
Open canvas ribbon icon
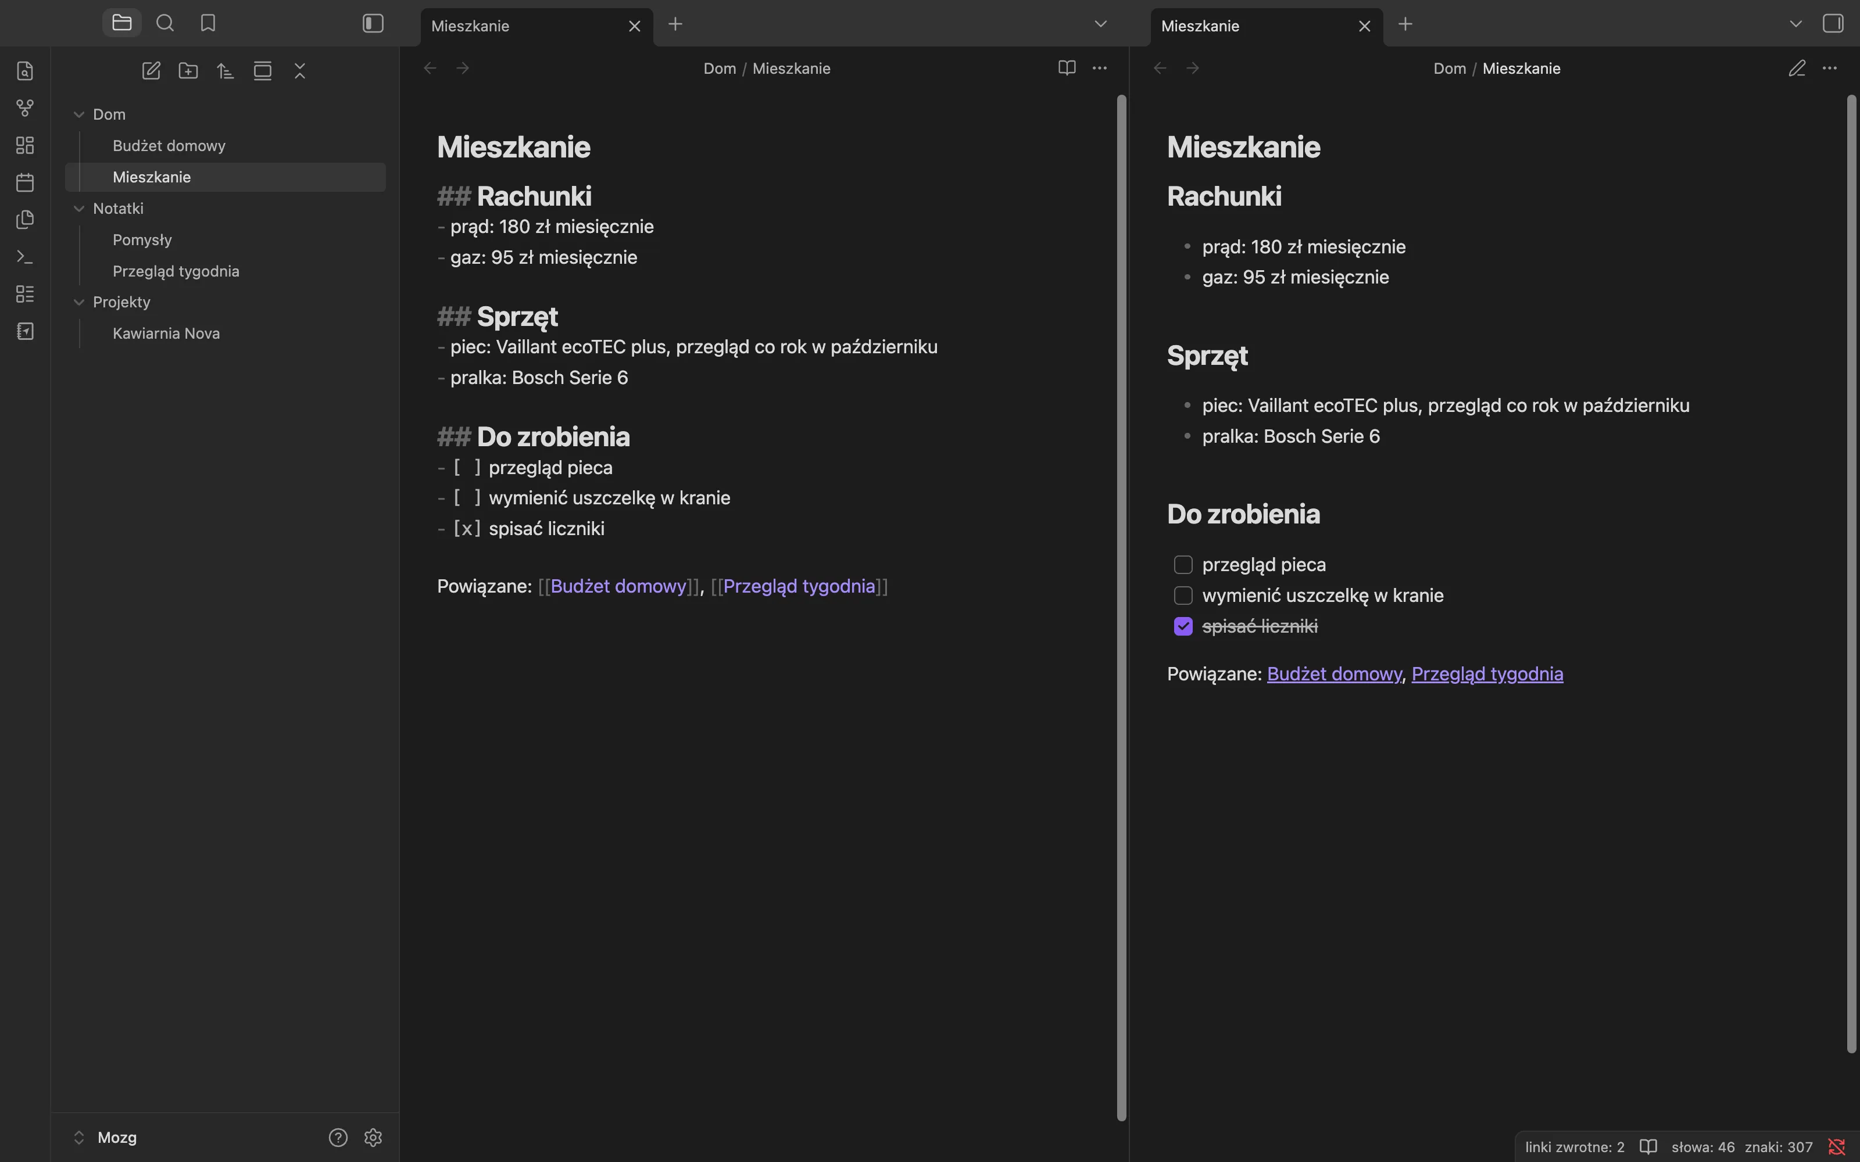click(x=26, y=145)
